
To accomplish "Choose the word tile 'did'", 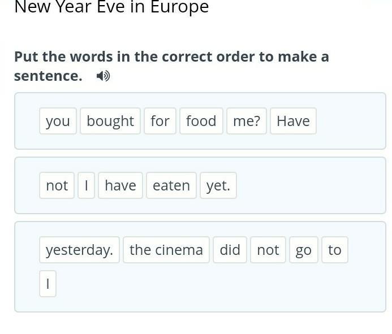I will tap(230, 250).
